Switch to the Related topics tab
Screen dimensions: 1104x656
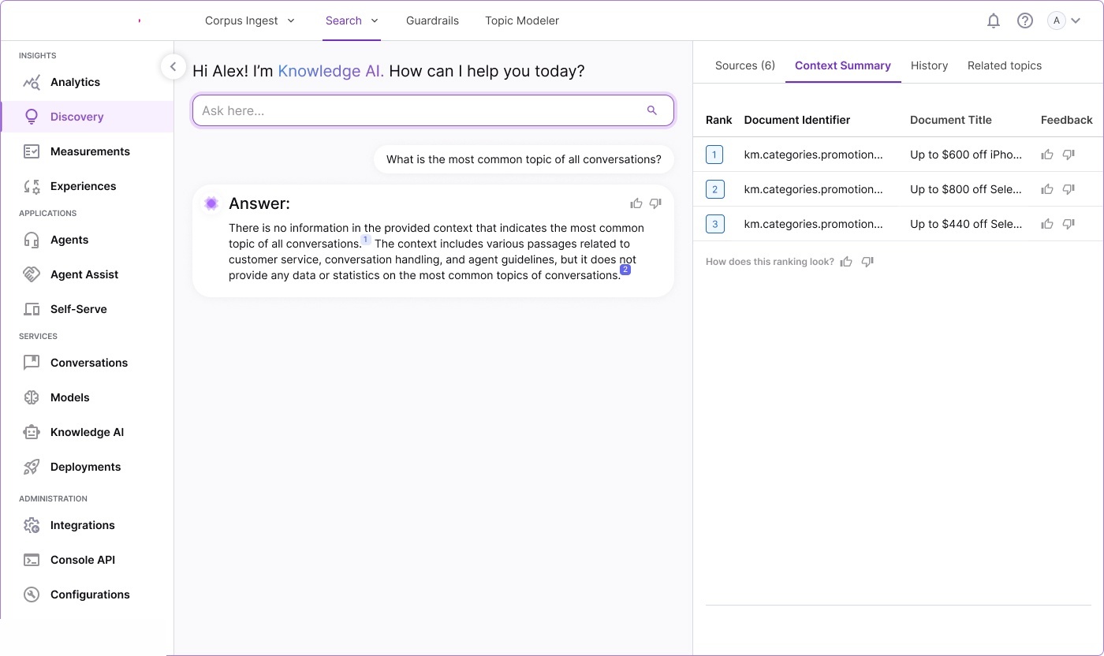1004,65
